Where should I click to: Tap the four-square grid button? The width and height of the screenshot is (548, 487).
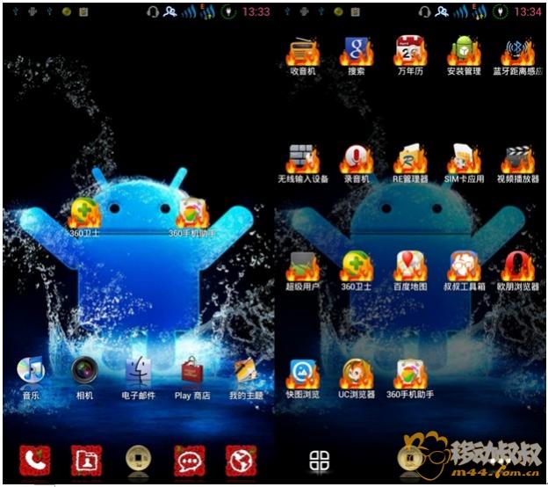(x=320, y=460)
